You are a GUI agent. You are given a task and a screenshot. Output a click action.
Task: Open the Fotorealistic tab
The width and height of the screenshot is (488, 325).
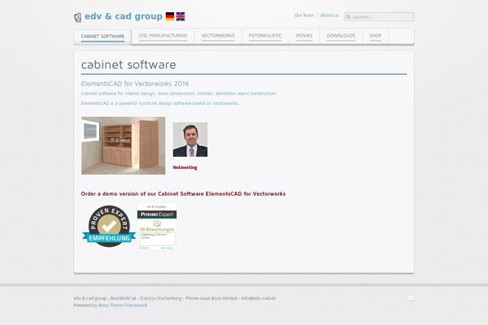[265, 36]
